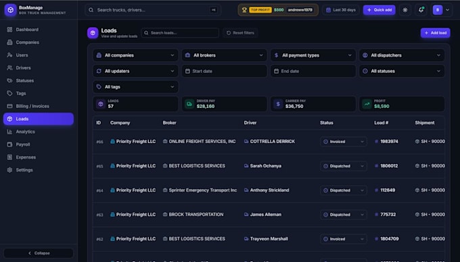Click the Driver Pay truck icon
The width and height of the screenshot is (460, 262).
pyautogui.click(x=189, y=104)
